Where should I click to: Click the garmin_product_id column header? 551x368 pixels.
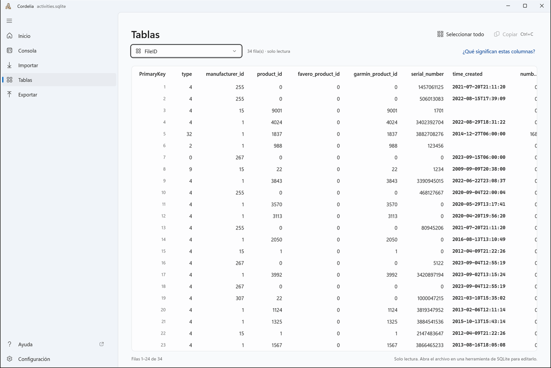pos(376,74)
